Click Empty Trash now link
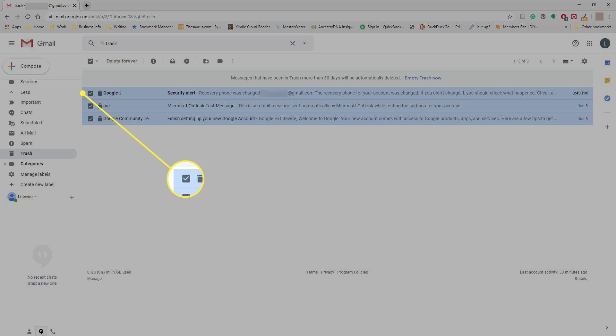 click(x=423, y=78)
